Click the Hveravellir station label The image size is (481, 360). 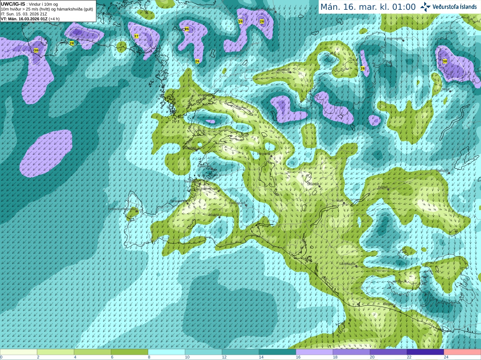[x=395, y=38]
